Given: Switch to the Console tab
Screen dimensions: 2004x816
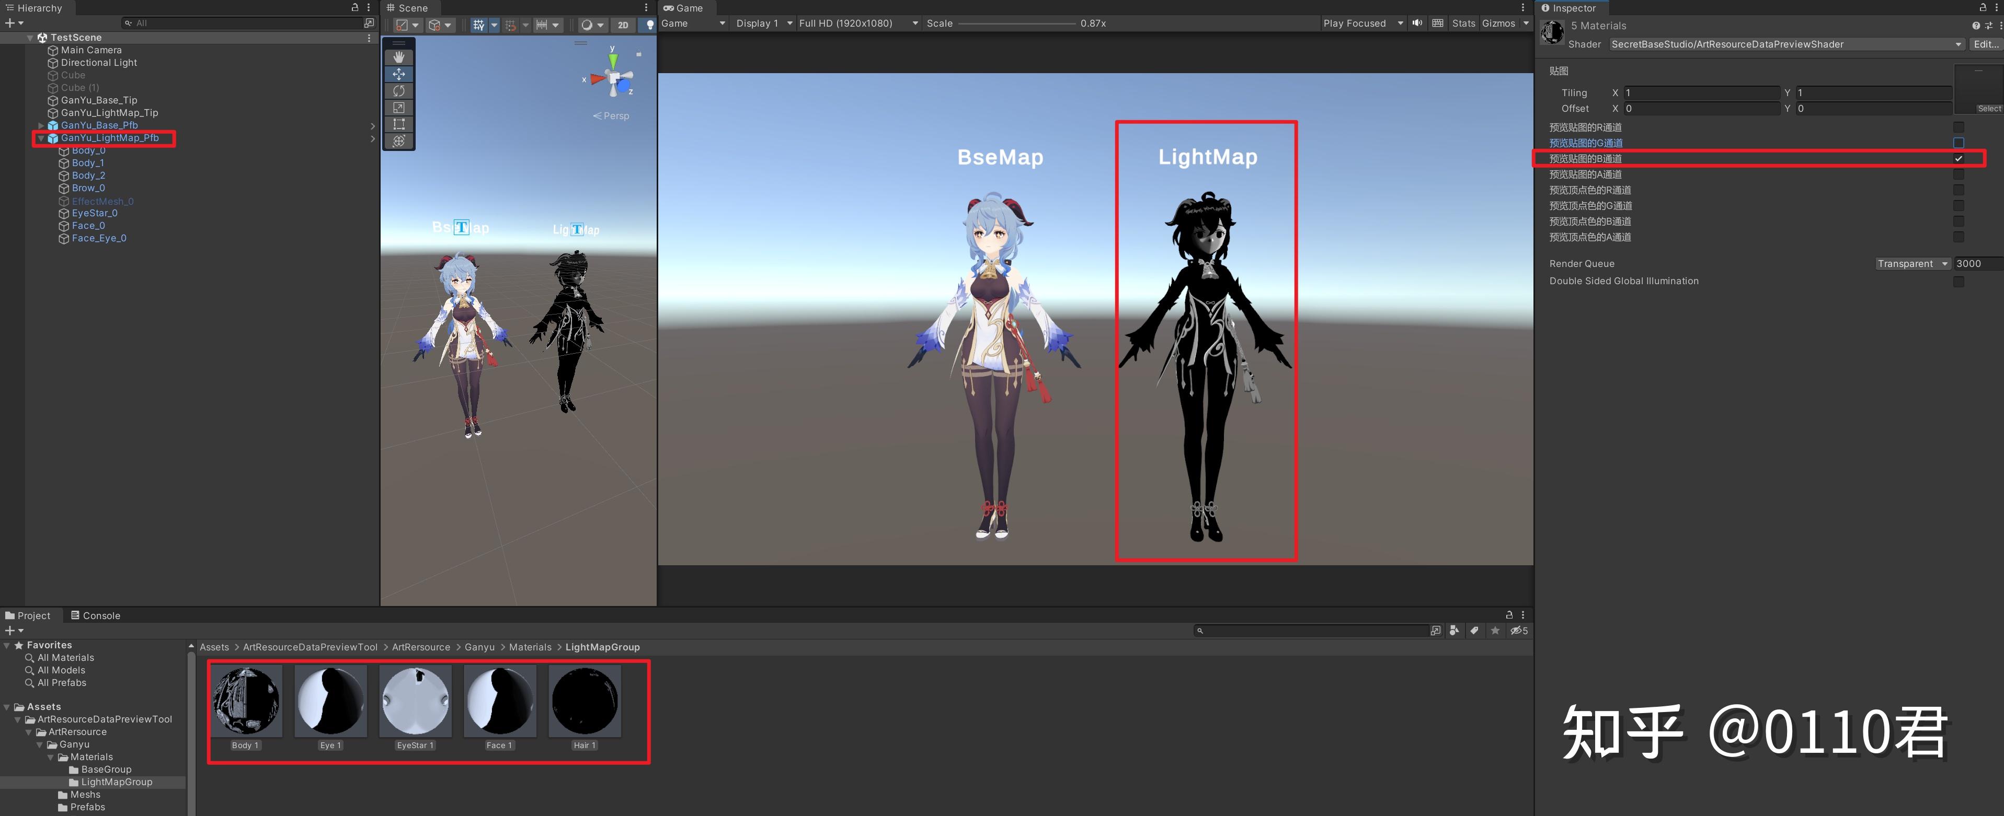Looking at the screenshot, I should (96, 615).
